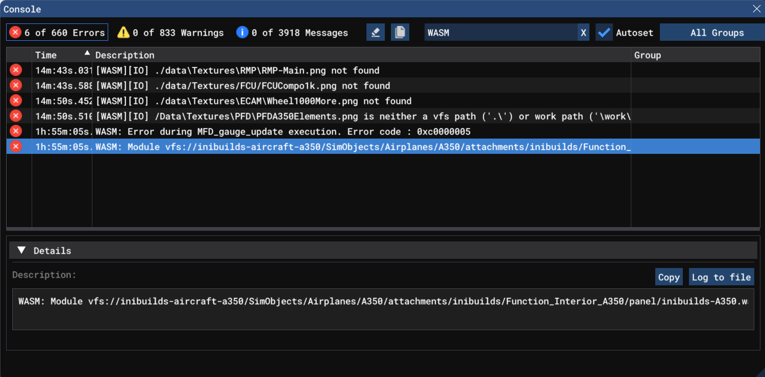This screenshot has width=765, height=377.
Task: Click error icon of MFD_gauge_update row
Action: click(16, 131)
